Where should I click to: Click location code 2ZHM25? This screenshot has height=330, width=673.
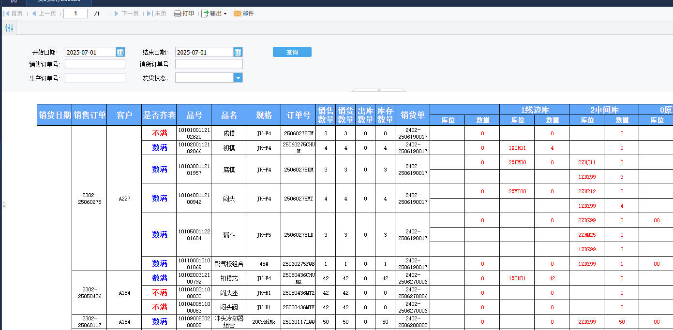tap(587, 235)
